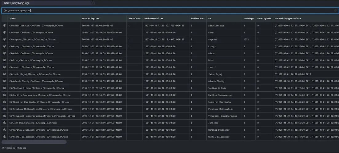Select cell CN=Administrator,CN=Users,DC=example,DC=com
The image size is (339, 153).
44,26
